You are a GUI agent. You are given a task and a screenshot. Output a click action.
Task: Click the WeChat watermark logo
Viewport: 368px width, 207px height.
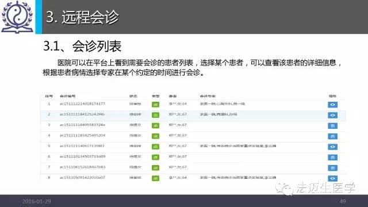[285, 189]
